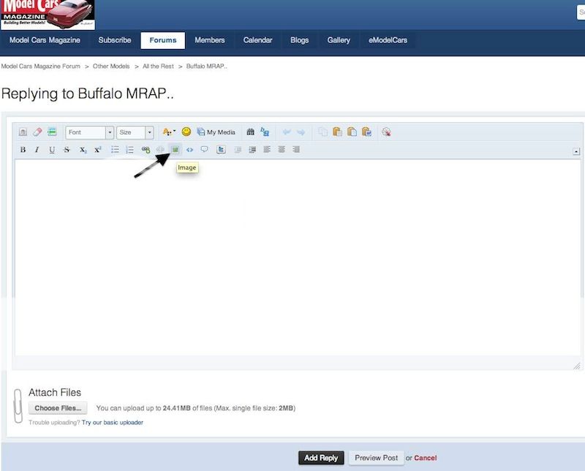Open the Size dropdown
585x471 pixels.
click(x=134, y=132)
